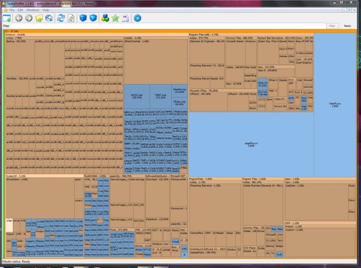This screenshot has width=361, height=268.
Task: Select the Program Files - 1.6Gb header
Action: tap(262, 179)
